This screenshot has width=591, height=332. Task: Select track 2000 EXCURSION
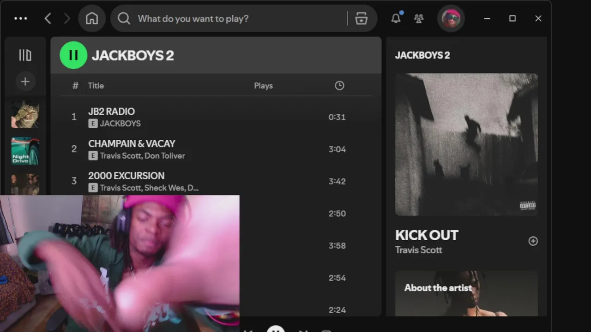[126, 176]
